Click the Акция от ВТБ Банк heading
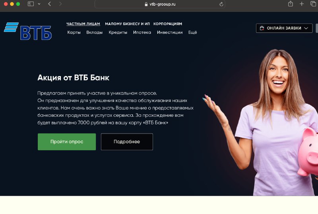 (x=74, y=78)
